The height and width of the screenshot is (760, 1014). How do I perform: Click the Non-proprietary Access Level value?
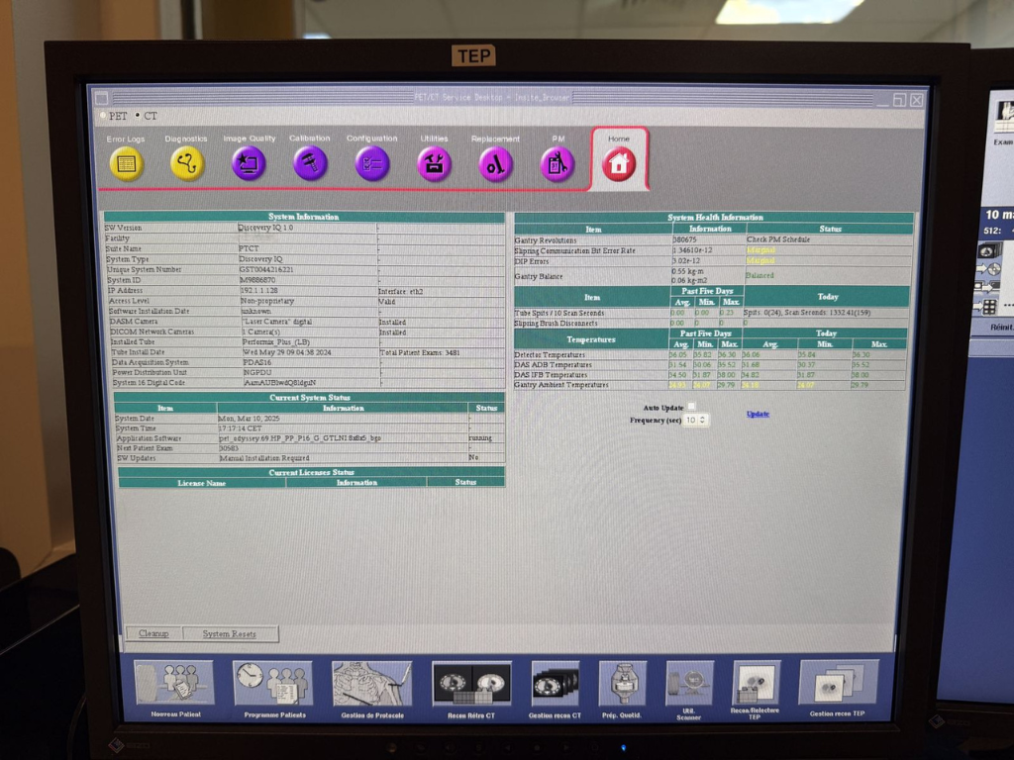(267, 301)
